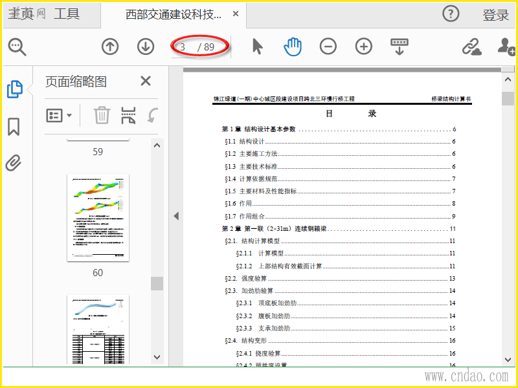This screenshot has height=388, width=518.
Task: Open the bookmarks sidebar icon
Action: pos(14,127)
